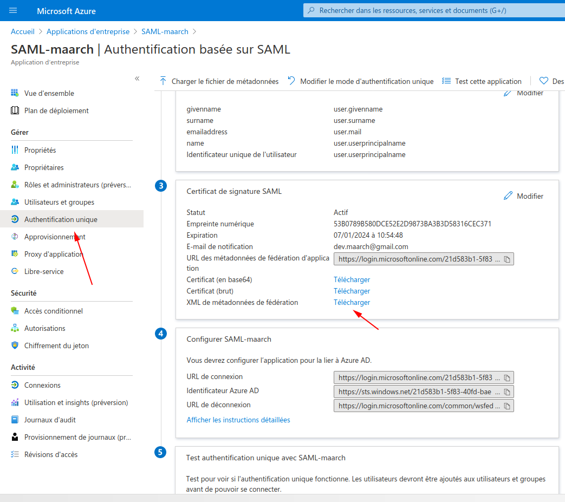This screenshot has width=565, height=502.
Task: Click the heart icon in the toolbar
Action: [543, 80]
